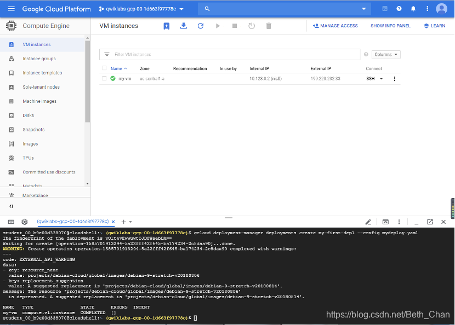
Task: Activate Cloud Shell from the top bar
Action: click(385, 9)
